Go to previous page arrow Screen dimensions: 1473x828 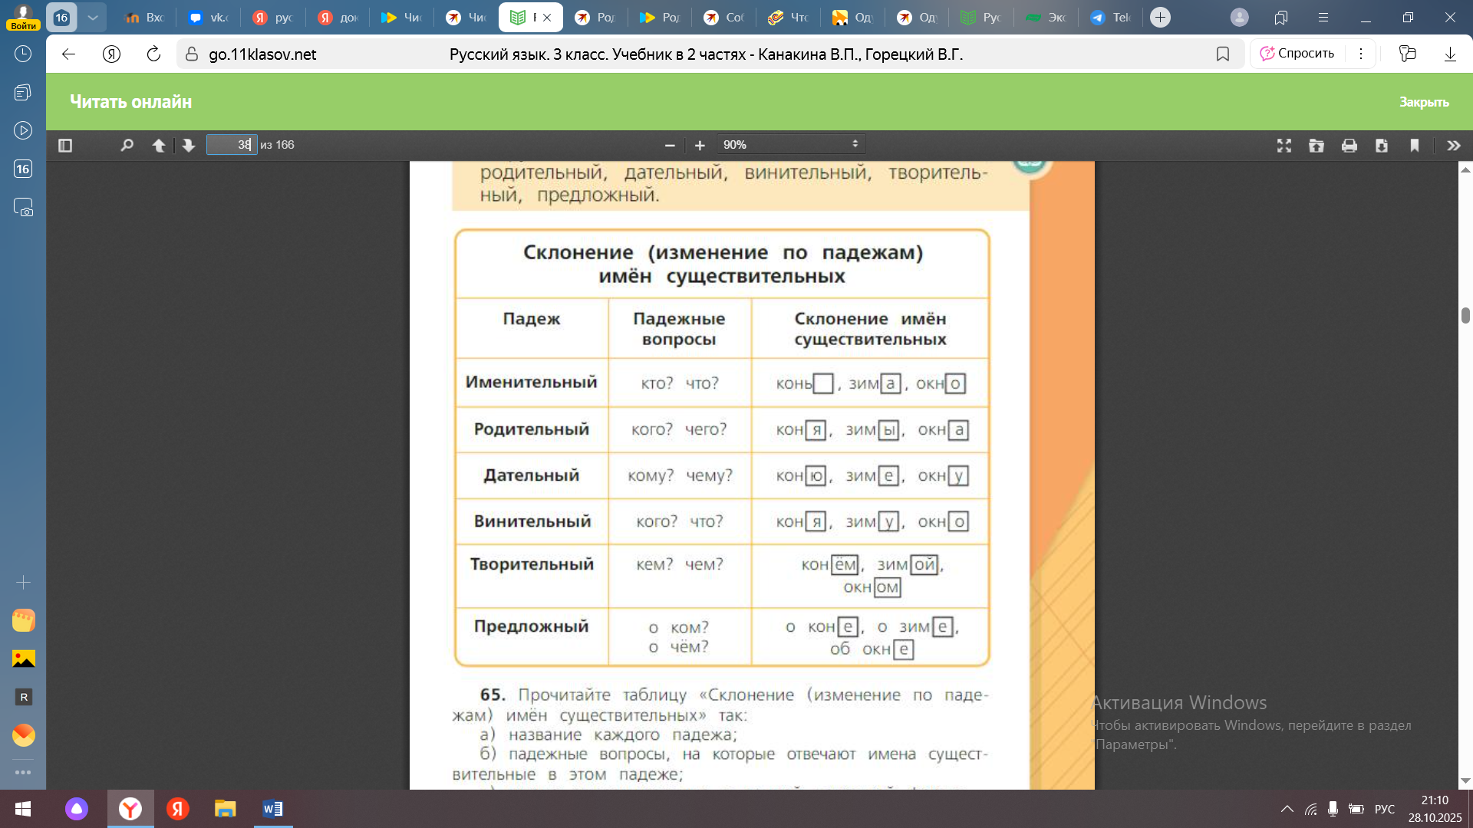click(x=159, y=145)
